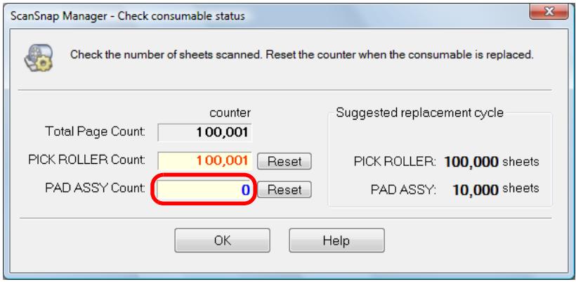576x282 pixels.
Task: Click the counter column heading
Action: [230, 113]
